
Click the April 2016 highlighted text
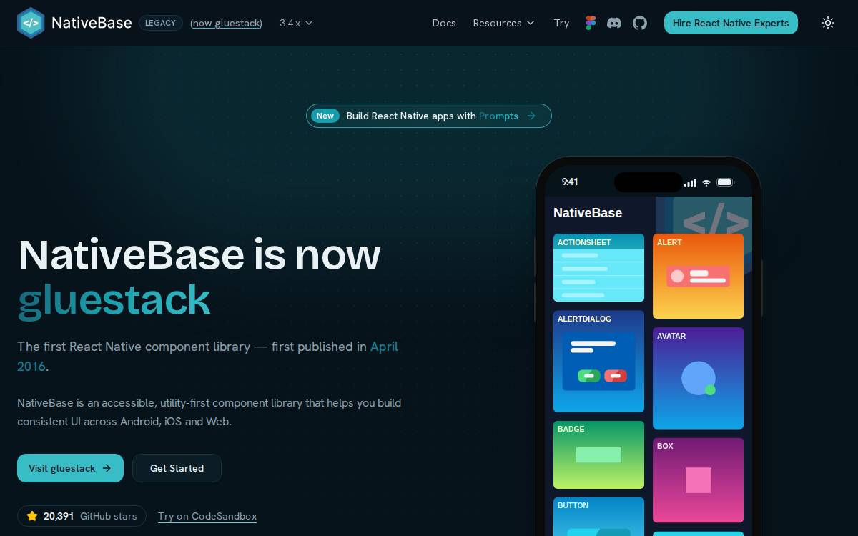tap(207, 356)
